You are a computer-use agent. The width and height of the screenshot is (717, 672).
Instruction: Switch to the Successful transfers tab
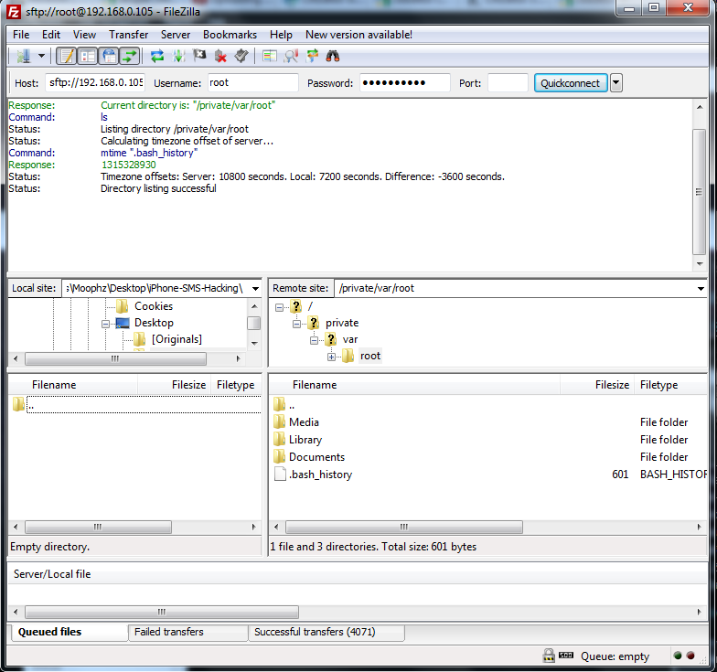coord(326,633)
